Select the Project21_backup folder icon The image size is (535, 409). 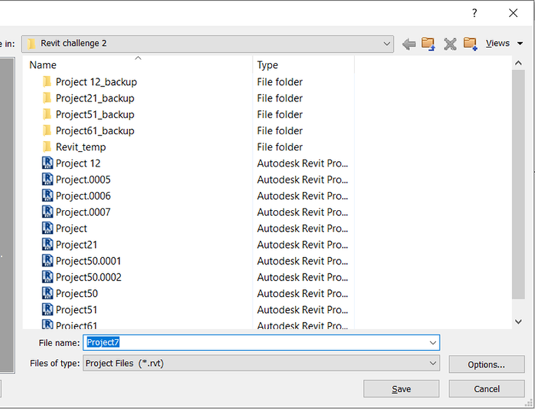pos(47,98)
